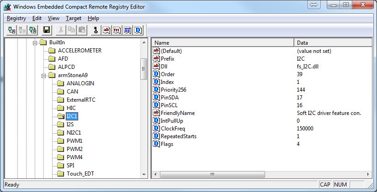Collapse the armStoneA9 tree node
377x192 pixels.
pos(44,76)
